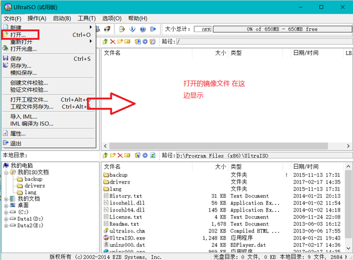
Task: Choose 属性... (Properties) menu entry
Action: point(48,133)
